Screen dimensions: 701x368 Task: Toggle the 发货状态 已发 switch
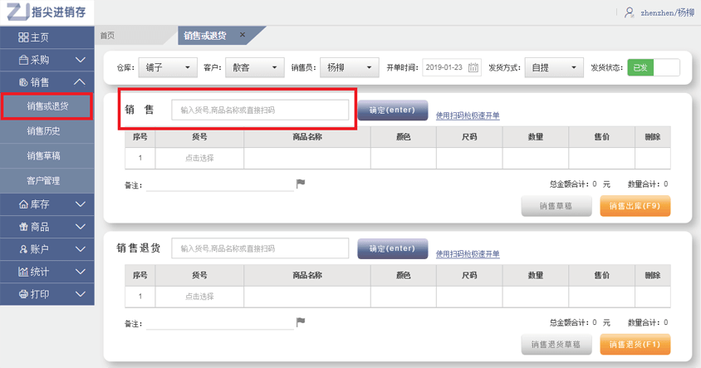654,68
